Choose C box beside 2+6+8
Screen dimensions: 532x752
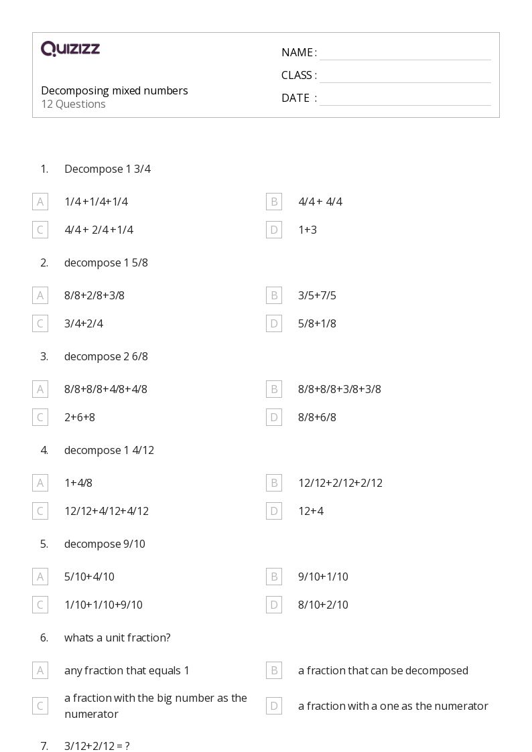[40, 417]
